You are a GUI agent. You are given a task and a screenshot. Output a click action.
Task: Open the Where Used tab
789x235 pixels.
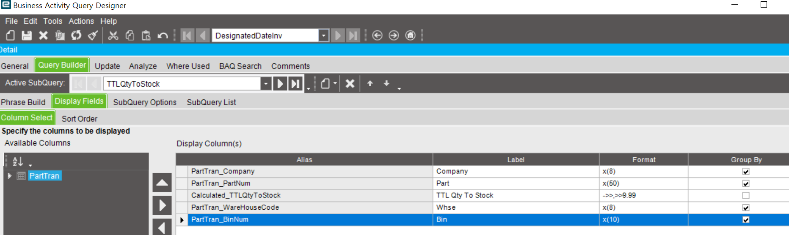coord(188,66)
